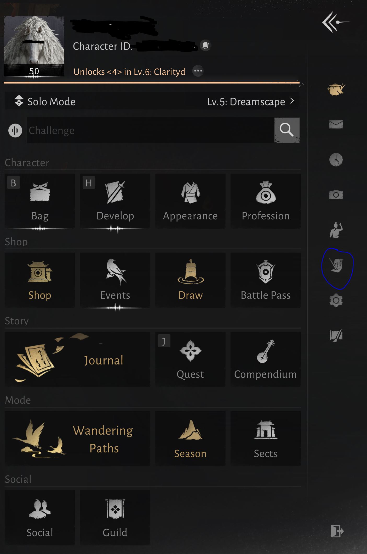Click the white horse avatar thumbnail
This screenshot has width=367, height=554.
[34, 46]
